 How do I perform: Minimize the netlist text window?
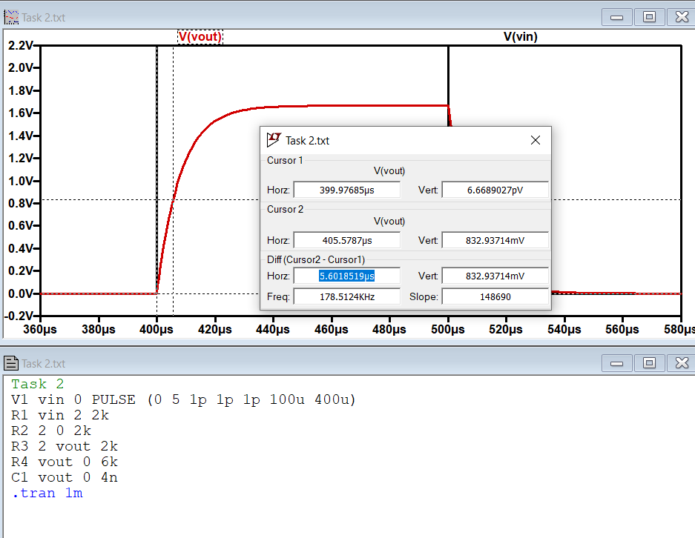616,363
